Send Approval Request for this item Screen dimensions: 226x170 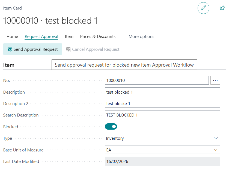pos(33,49)
